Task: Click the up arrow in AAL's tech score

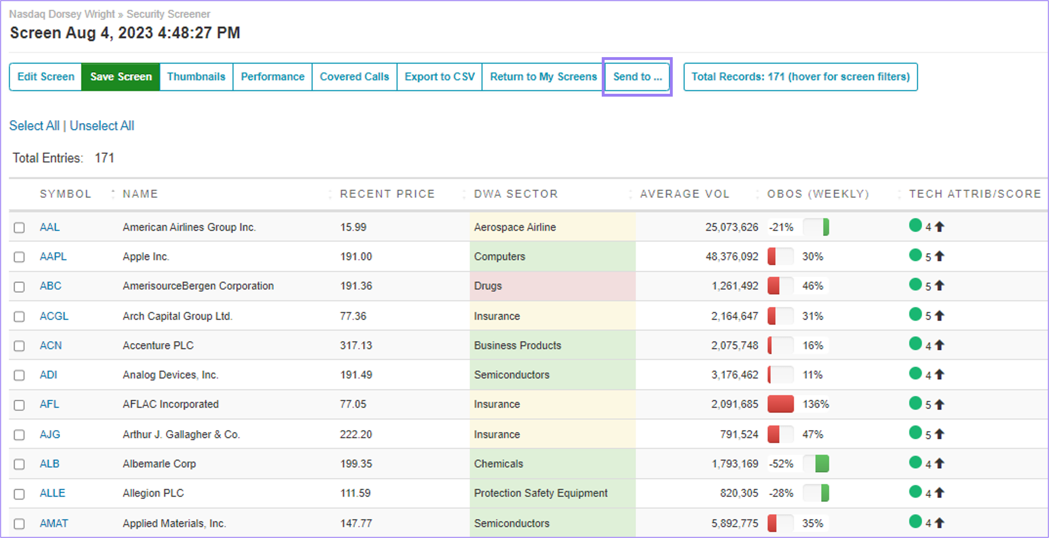Action: (939, 227)
